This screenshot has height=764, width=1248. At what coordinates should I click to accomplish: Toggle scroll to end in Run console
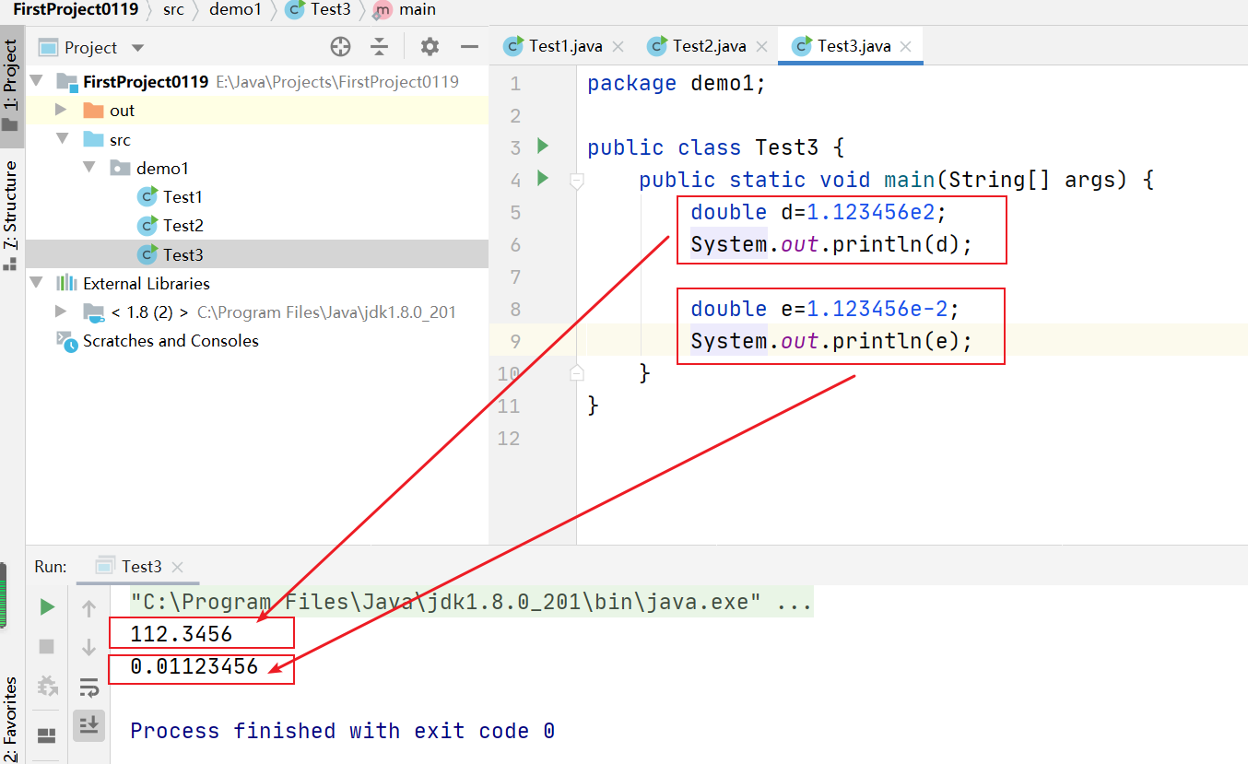(x=89, y=726)
